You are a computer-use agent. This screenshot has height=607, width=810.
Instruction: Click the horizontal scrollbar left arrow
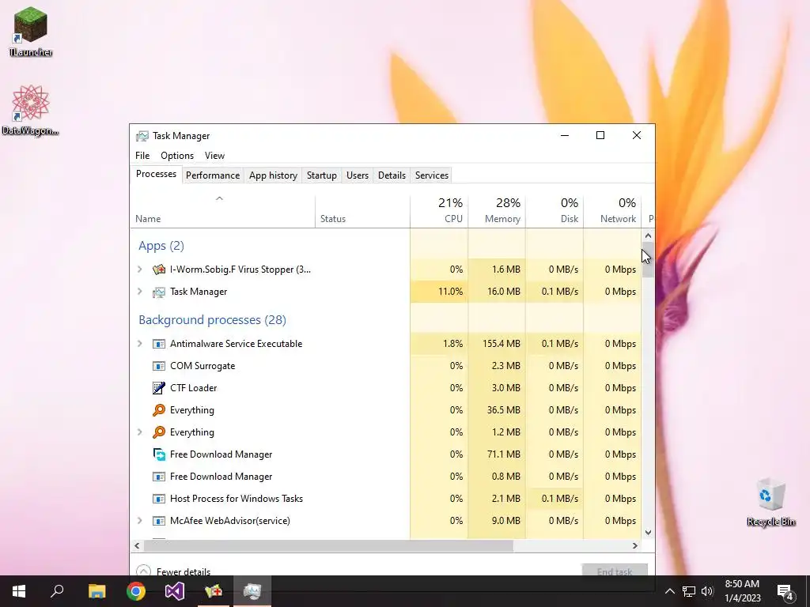click(137, 545)
